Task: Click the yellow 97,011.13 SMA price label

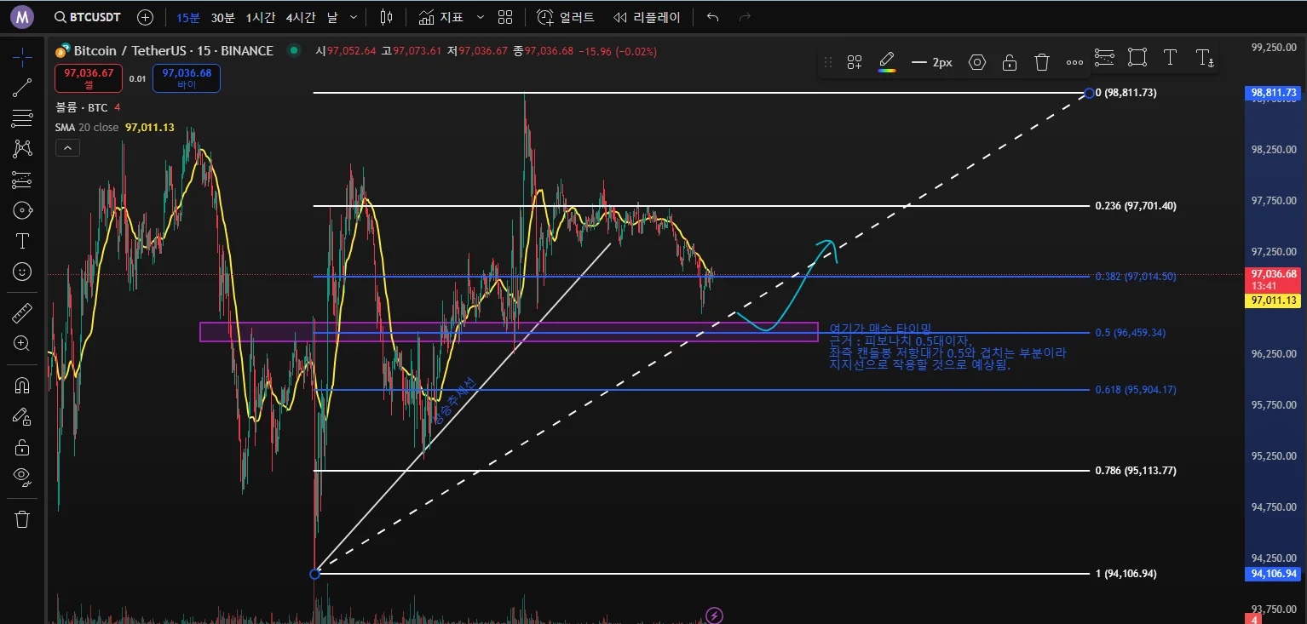Action: [x=1274, y=301]
